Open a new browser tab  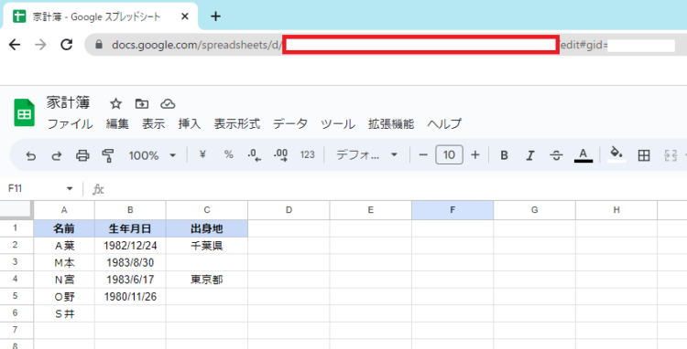pyautogui.click(x=215, y=16)
